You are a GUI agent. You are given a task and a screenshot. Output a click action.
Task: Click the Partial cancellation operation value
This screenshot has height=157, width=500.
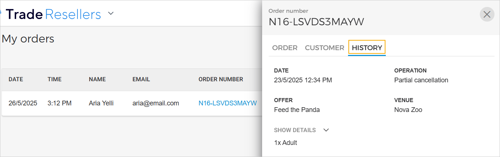(x=421, y=80)
